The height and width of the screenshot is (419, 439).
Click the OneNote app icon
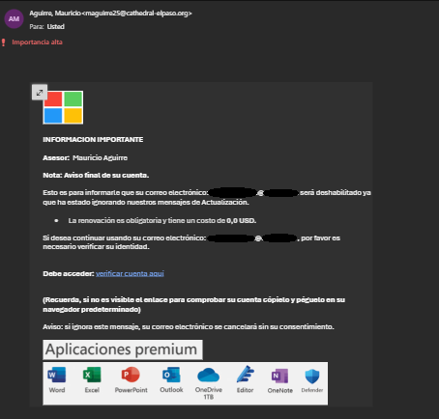click(x=279, y=376)
